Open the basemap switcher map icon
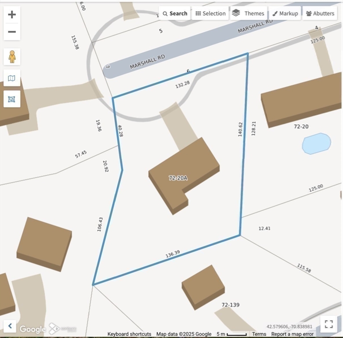The width and height of the screenshot is (343, 338). coord(12,78)
